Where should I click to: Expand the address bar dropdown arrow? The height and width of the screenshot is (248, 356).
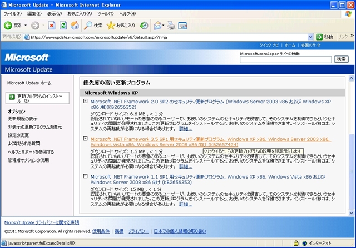(310, 37)
